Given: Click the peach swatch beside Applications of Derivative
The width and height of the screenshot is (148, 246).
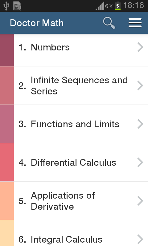Looking at the screenshot, I should [x=7, y=201].
